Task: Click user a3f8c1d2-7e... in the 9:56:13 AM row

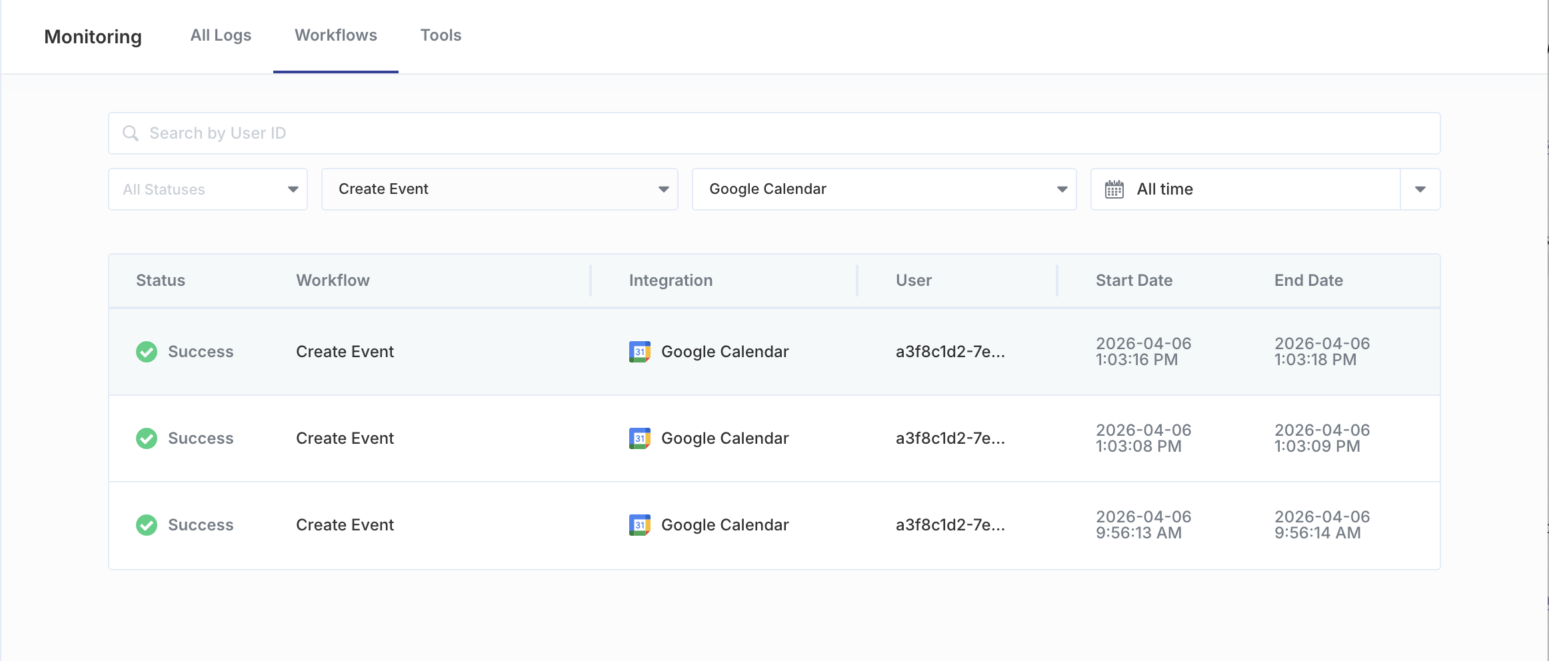Action: click(x=950, y=525)
